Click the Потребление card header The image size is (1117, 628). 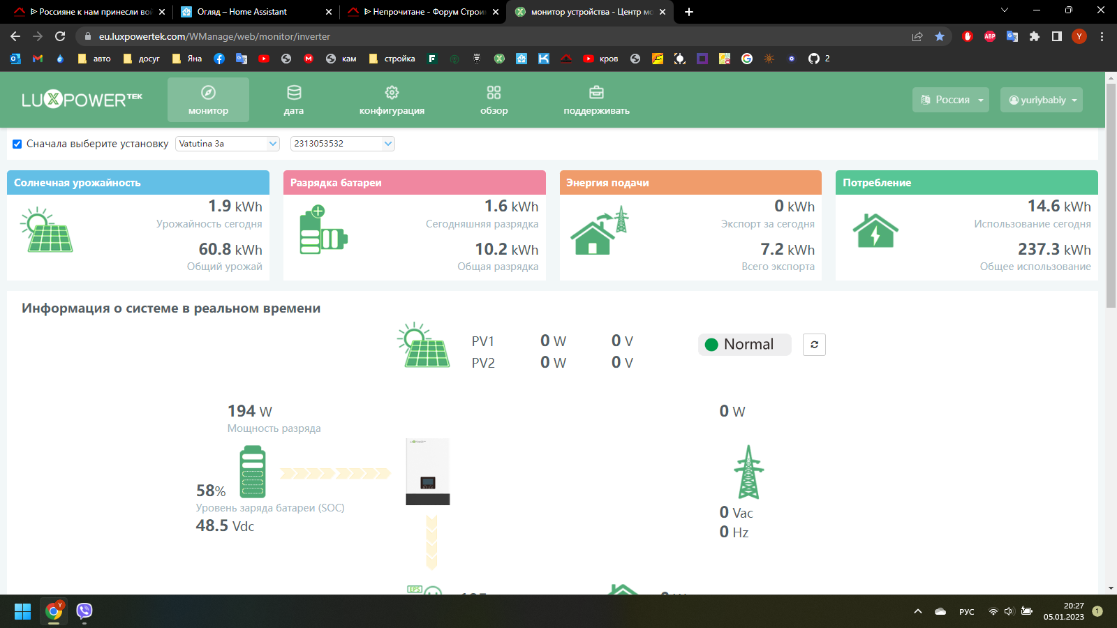click(967, 183)
